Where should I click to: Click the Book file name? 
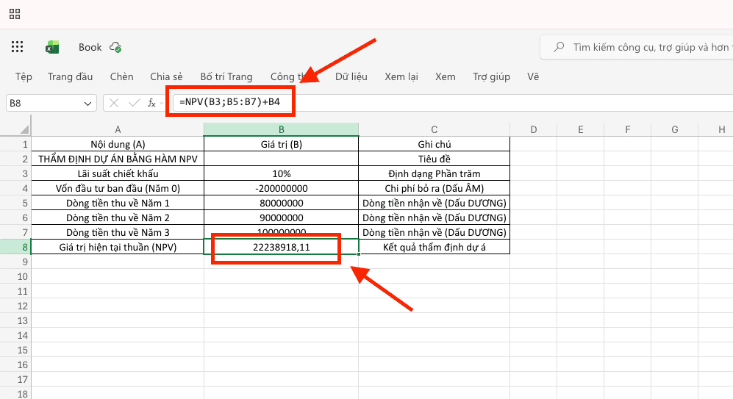[90, 47]
